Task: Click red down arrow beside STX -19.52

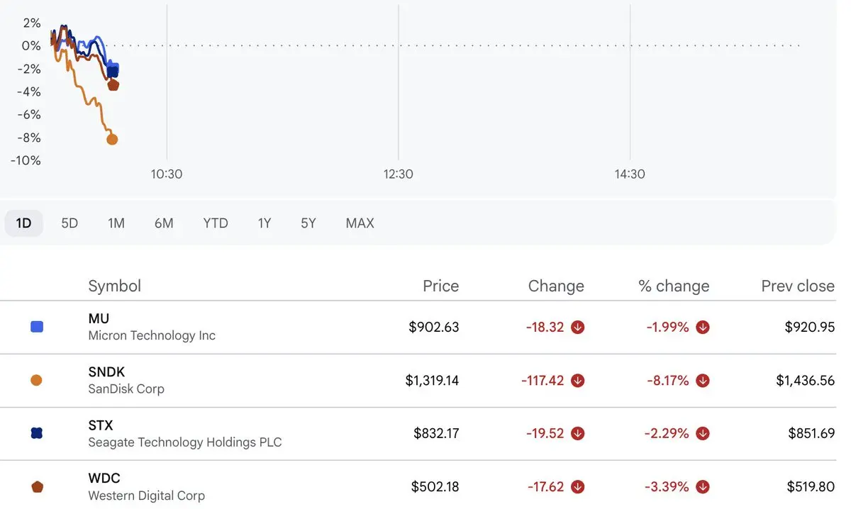Action: 578,434
